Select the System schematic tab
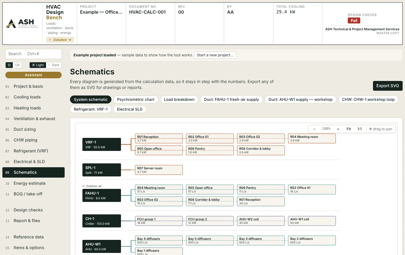Screen dimensions: 405x255 (91, 100)
